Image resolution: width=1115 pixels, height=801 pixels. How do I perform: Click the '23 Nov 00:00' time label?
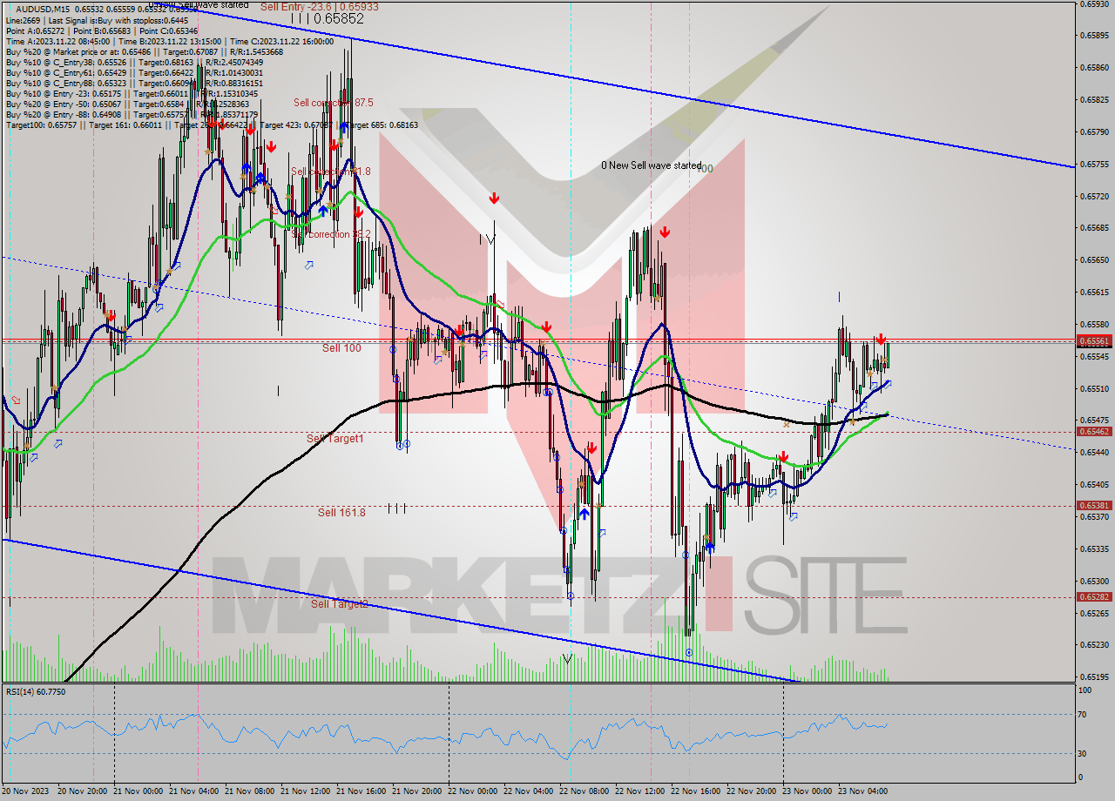tap(808, 791)
